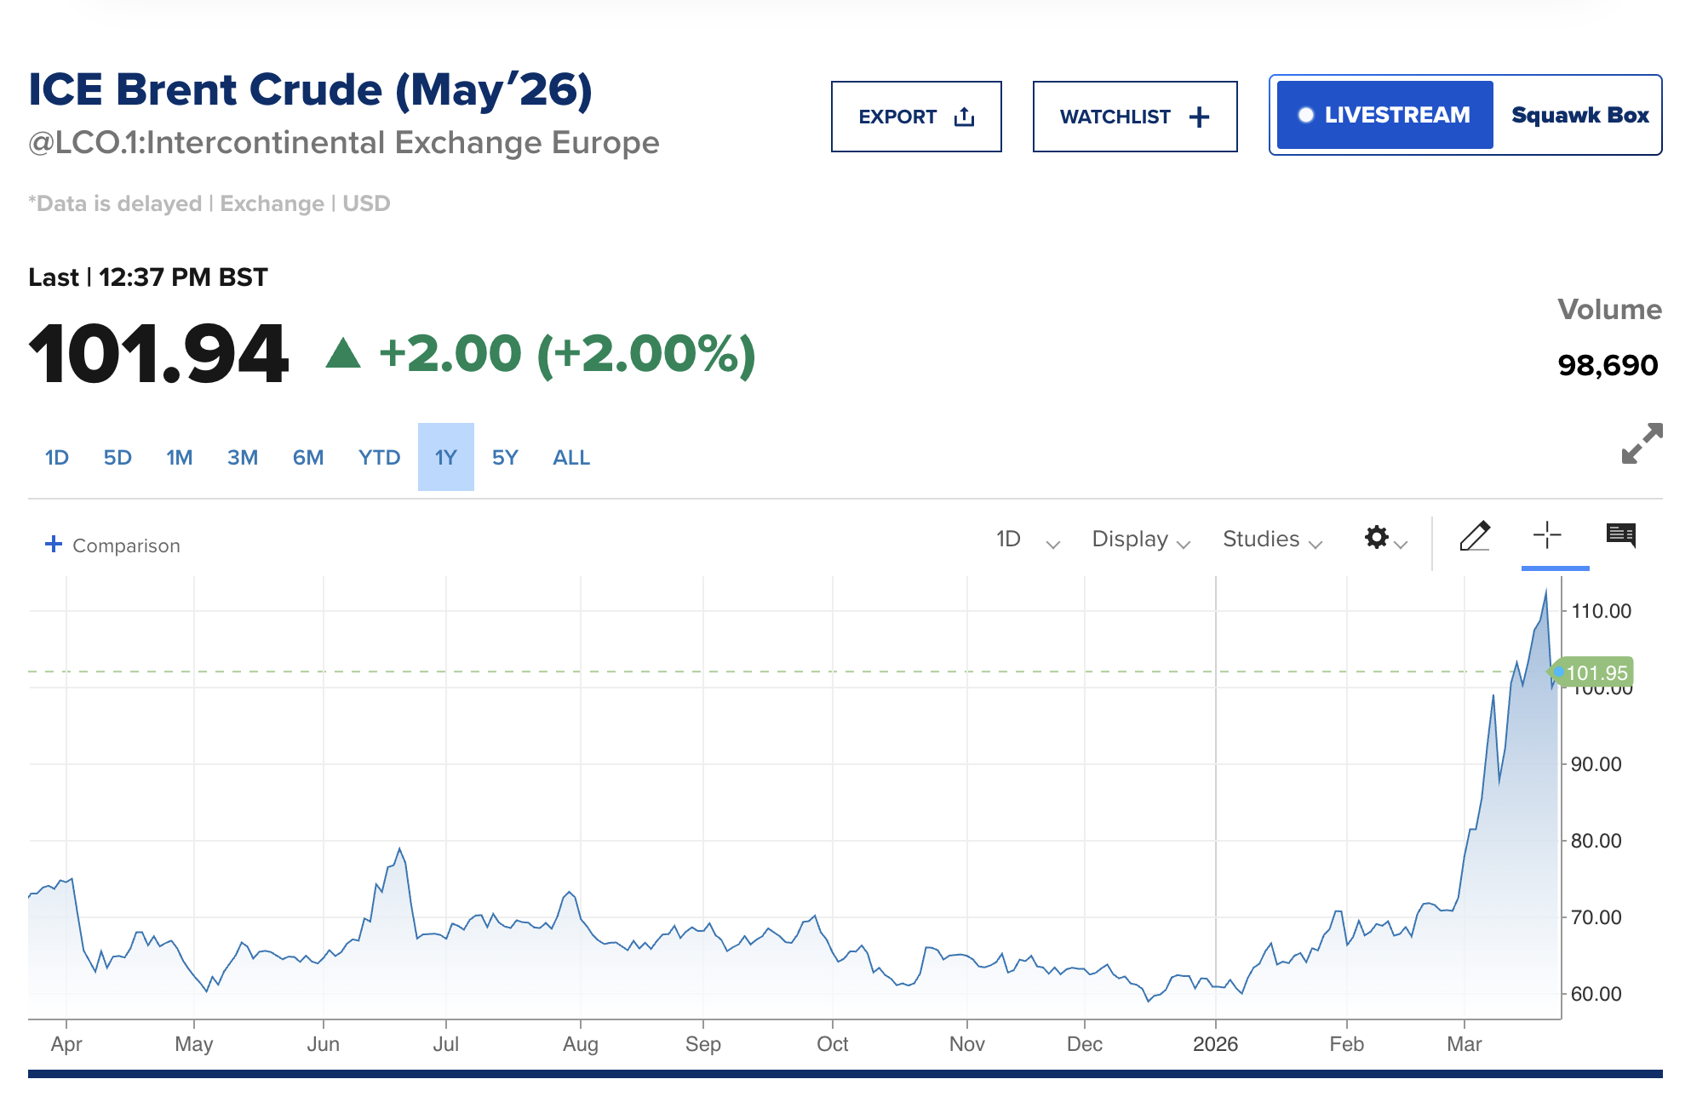Select the ALL range option
Screen dimensions: 1691x1102
point(570,458)
